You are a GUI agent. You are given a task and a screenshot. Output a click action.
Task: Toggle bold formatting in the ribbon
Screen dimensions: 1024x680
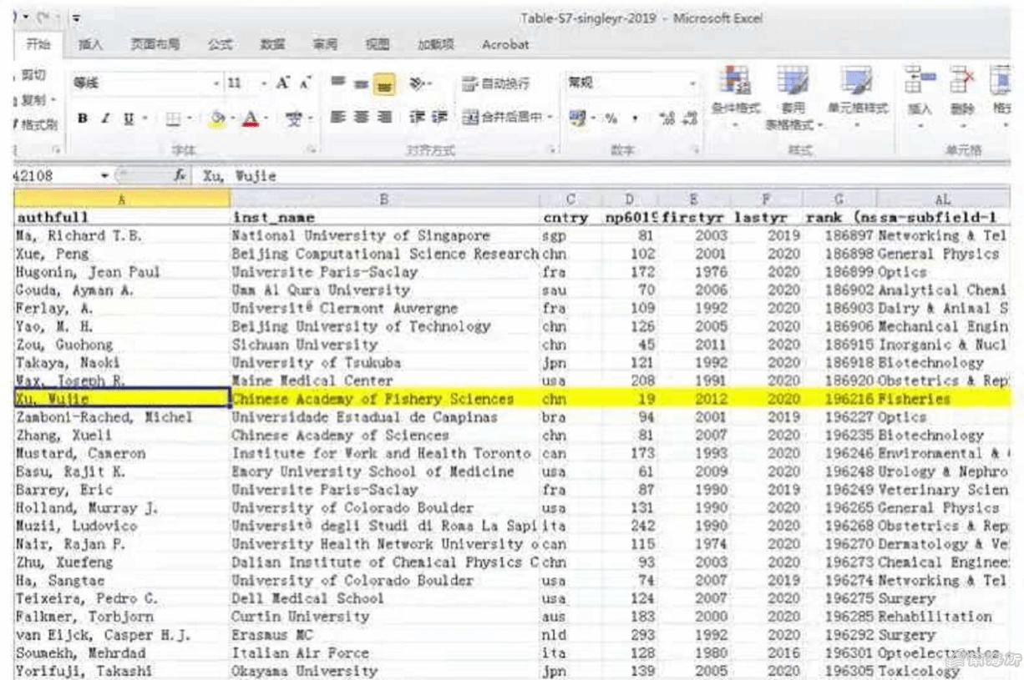[83, 118]
